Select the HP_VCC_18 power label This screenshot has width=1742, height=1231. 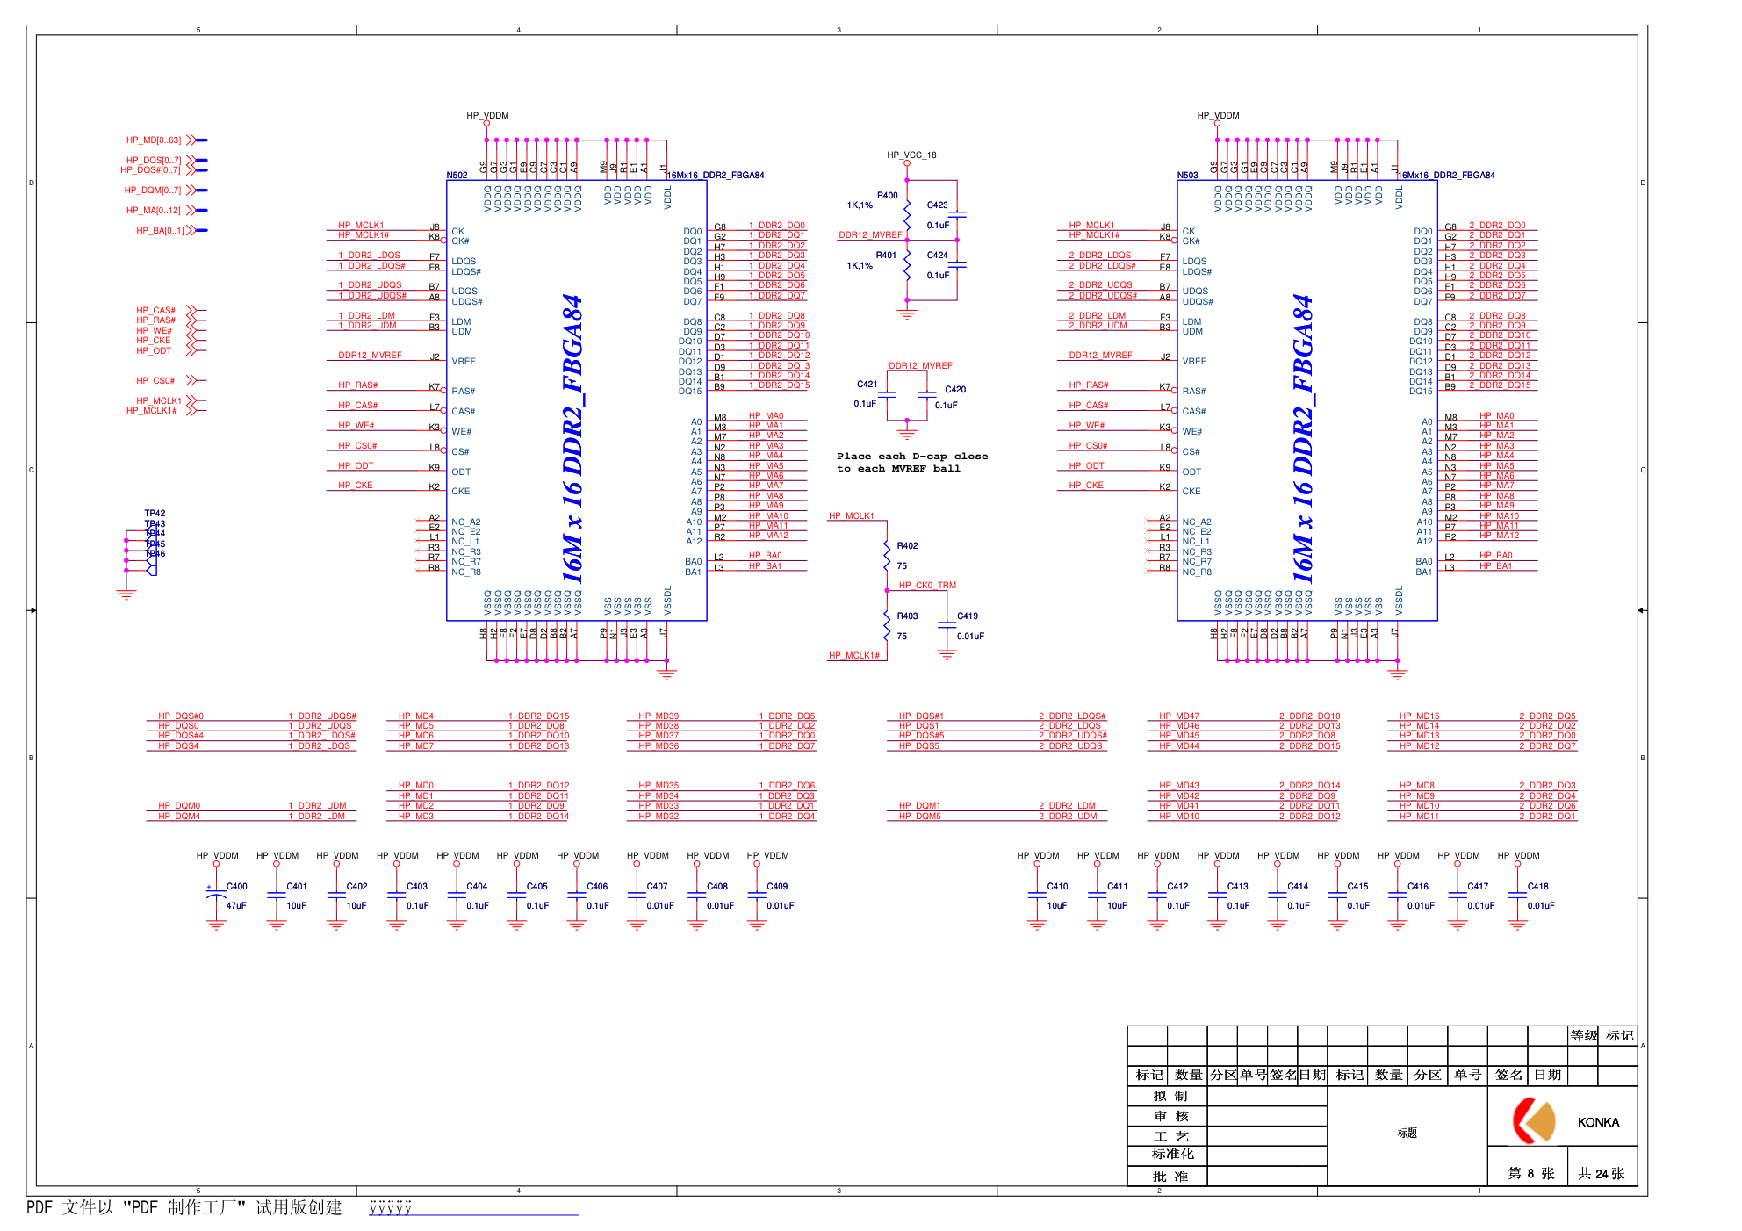[911, 155]
